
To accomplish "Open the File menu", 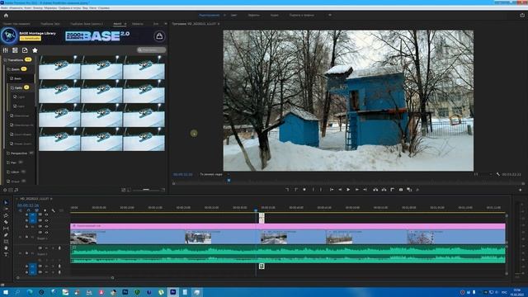I will coord(4,7).
